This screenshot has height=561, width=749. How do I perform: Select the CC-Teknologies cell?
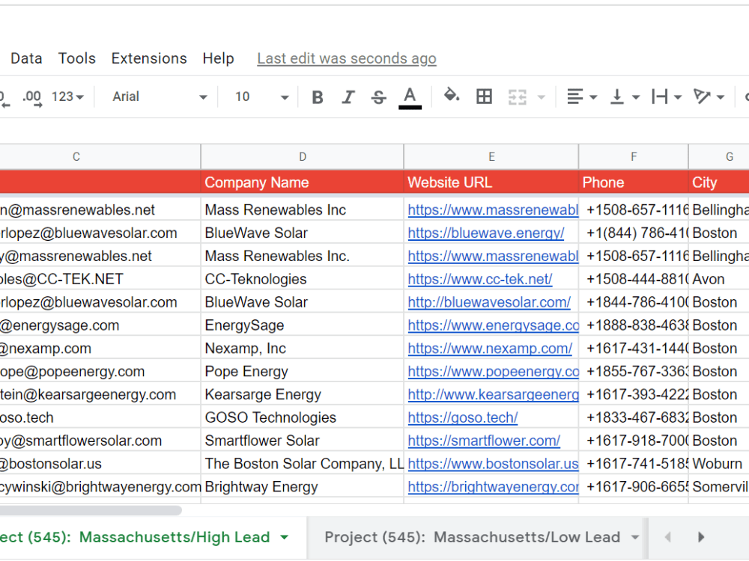pos(303,279)
